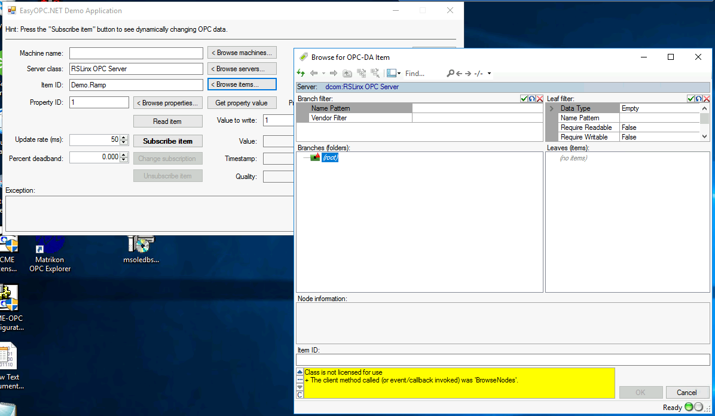
Task: Open the search options dropdown after -/-
Action: [x=489, y=74]
